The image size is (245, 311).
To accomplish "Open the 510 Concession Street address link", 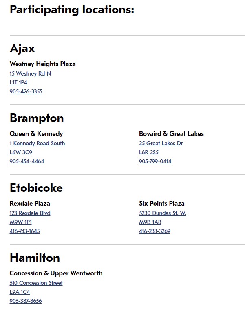I will 36,283.
